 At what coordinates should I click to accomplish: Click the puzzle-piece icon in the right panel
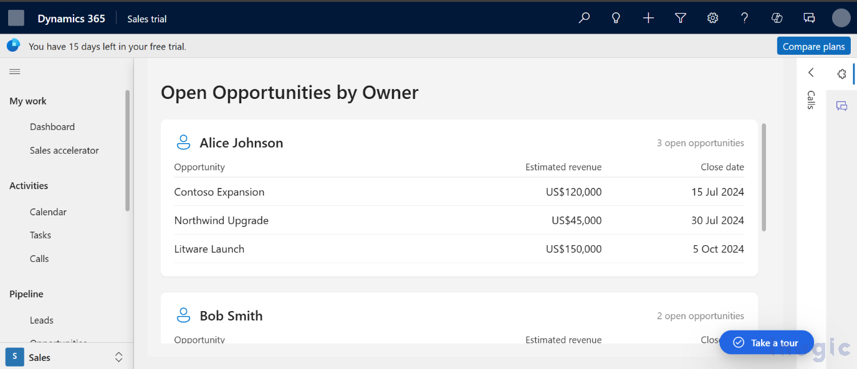841,73
